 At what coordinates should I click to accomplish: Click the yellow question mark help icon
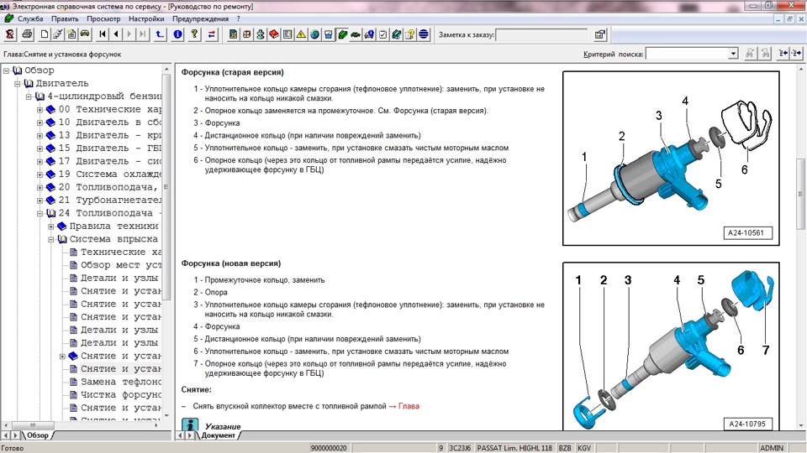194,34
